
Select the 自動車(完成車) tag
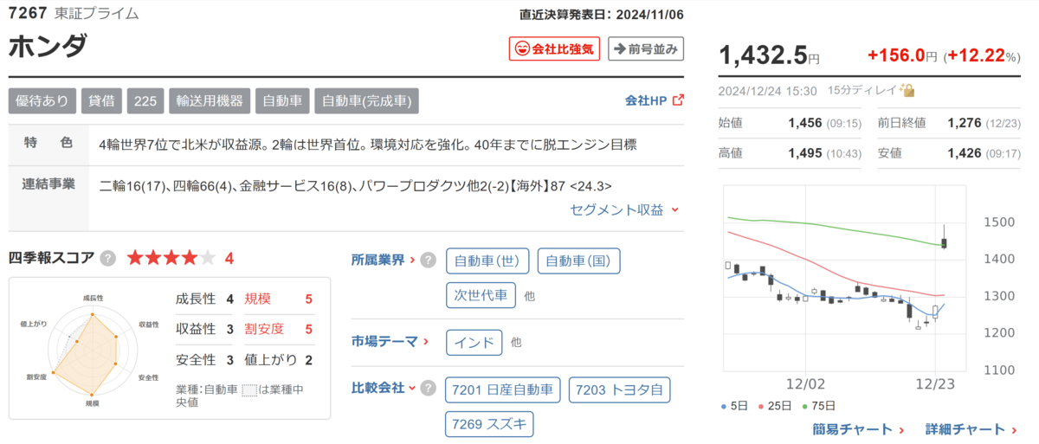(x=366, y=100)
